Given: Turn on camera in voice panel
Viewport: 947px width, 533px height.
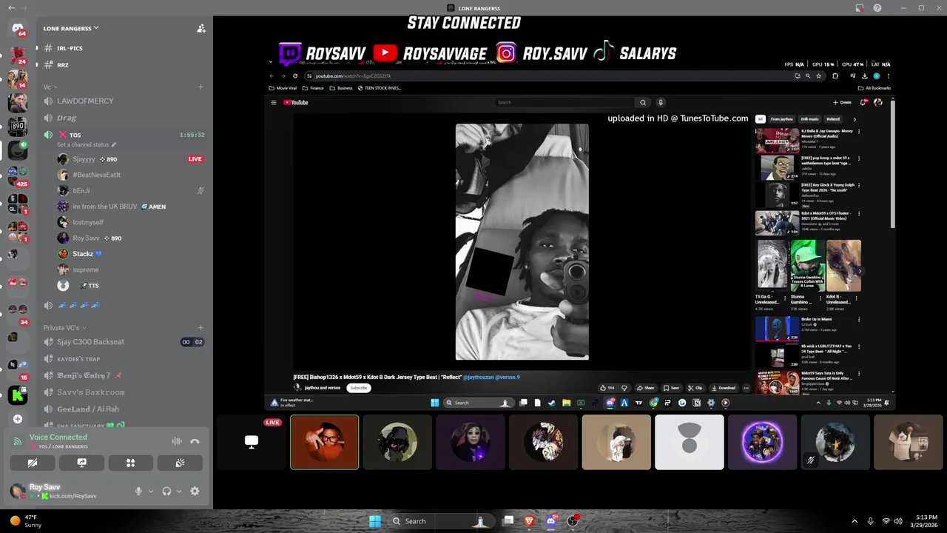Looking at the screenshot, I should tap(33, 463).
